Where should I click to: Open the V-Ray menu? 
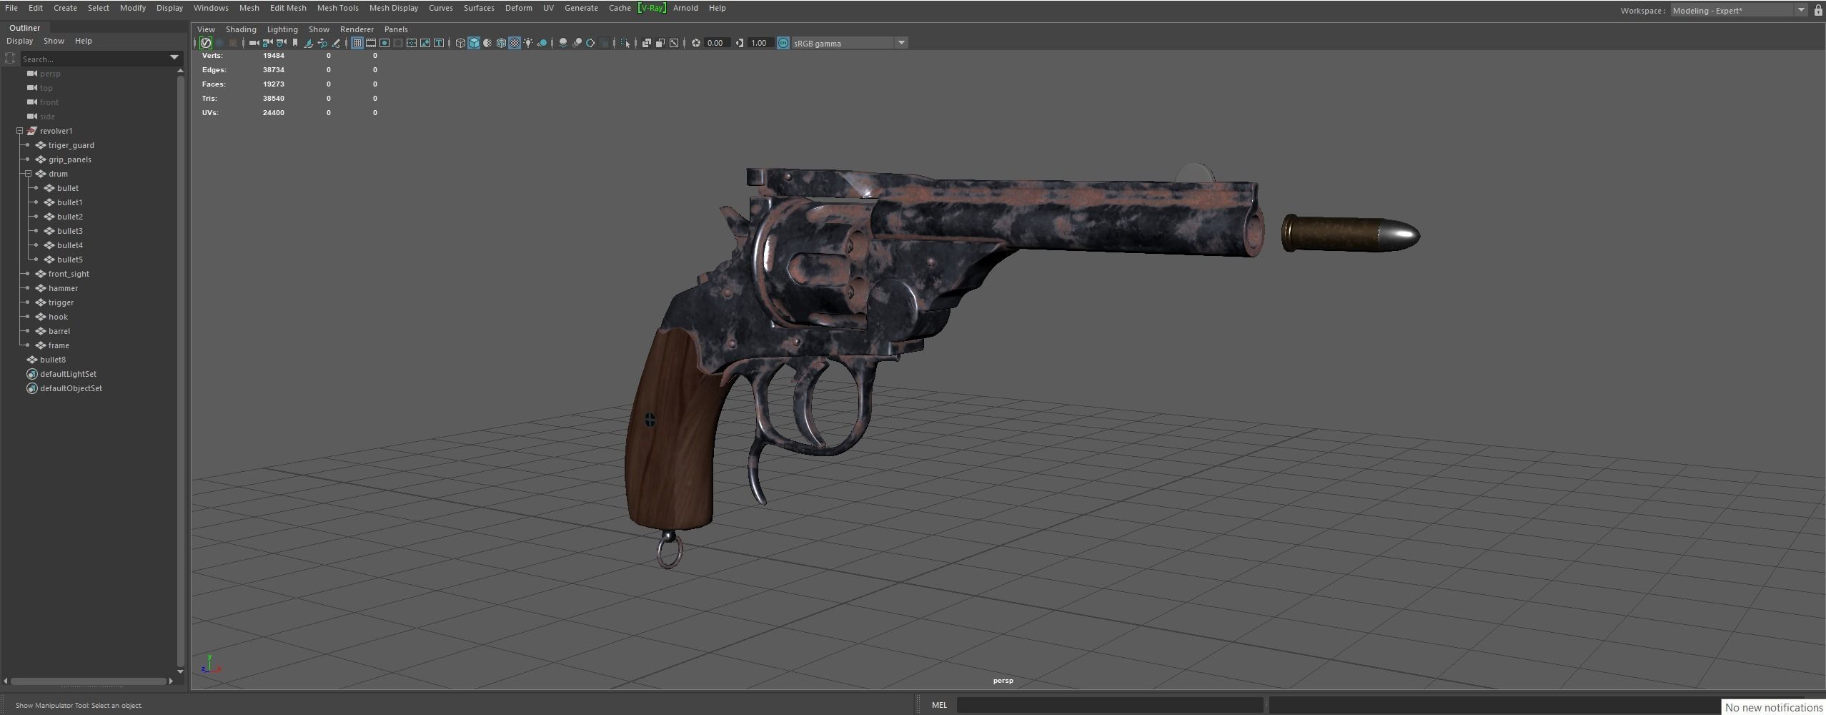(652, 8)
